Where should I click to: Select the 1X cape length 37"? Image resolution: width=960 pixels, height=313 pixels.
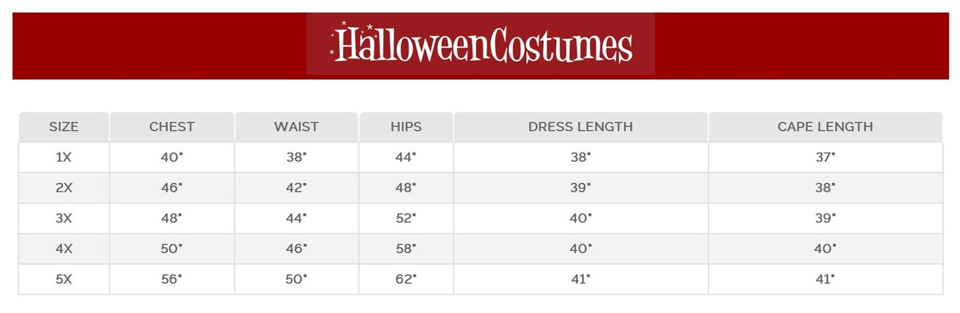pos(825,158)
